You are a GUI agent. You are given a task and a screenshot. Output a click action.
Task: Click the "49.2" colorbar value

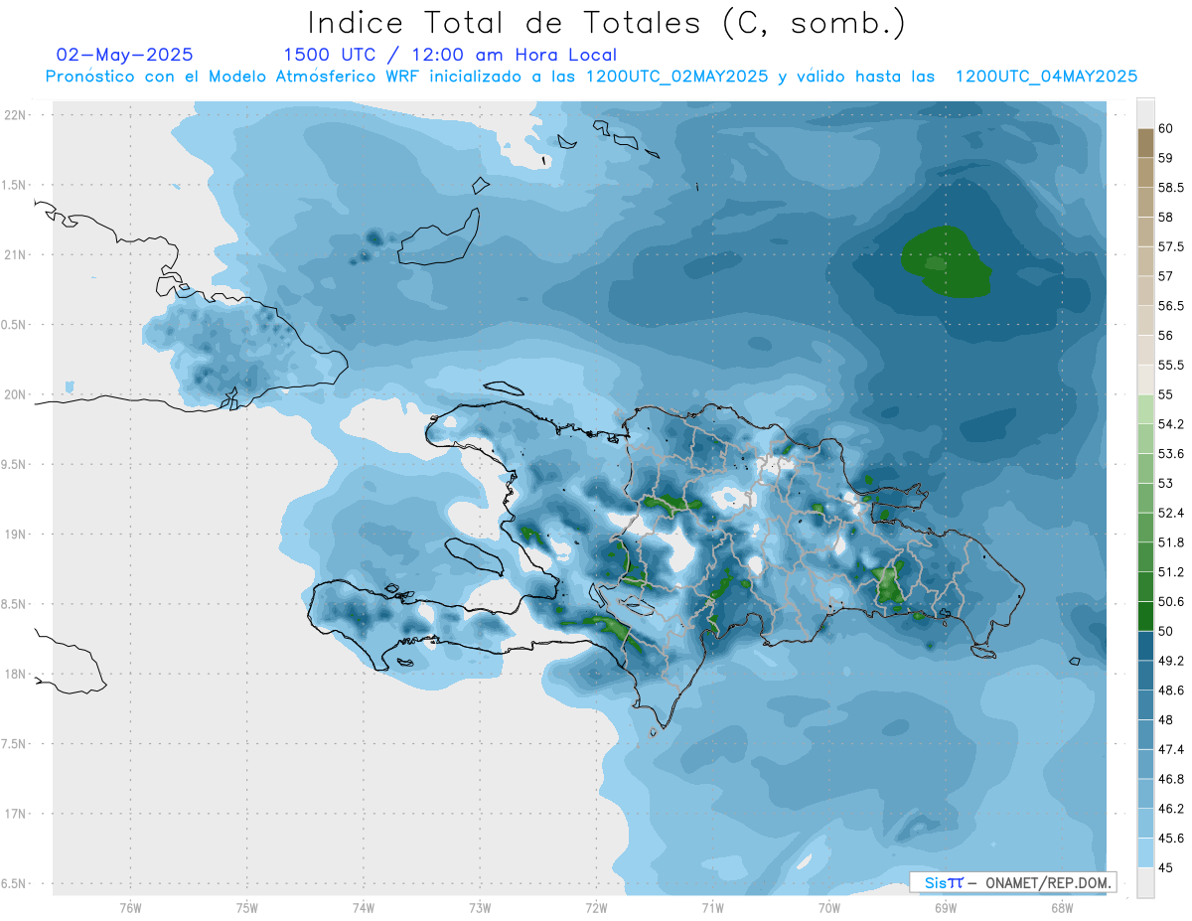(1171, 661)
